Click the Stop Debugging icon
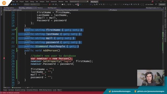 point(78,4)
